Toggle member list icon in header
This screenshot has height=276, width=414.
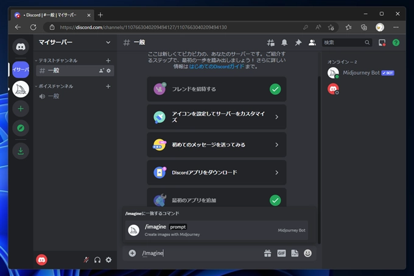[312, 43]
